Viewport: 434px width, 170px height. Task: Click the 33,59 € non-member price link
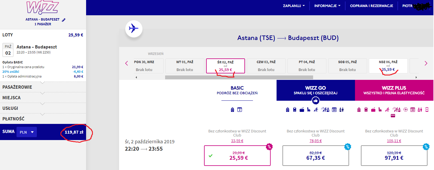point(237,141)
